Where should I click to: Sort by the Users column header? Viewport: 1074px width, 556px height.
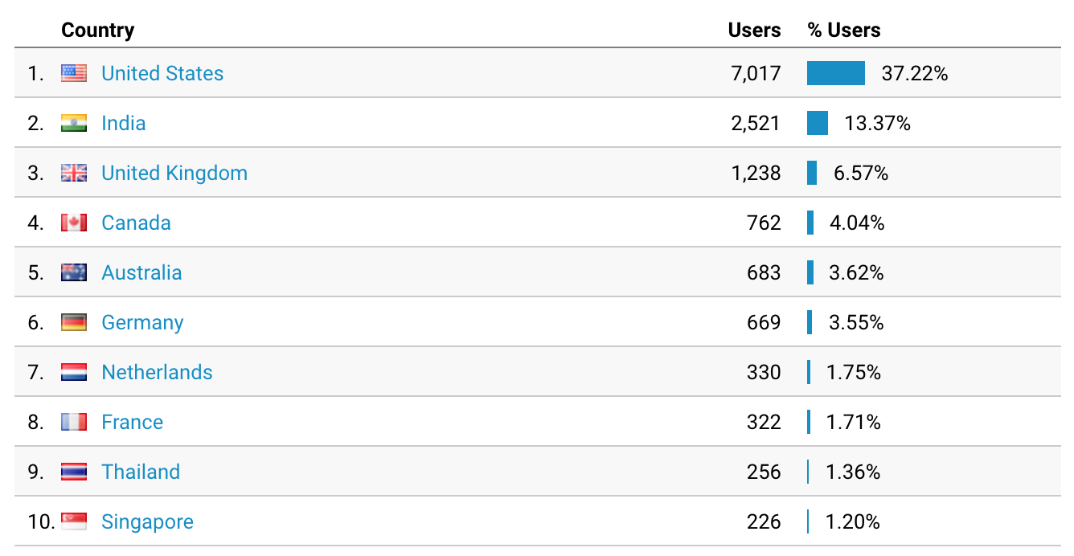[754, 31]
